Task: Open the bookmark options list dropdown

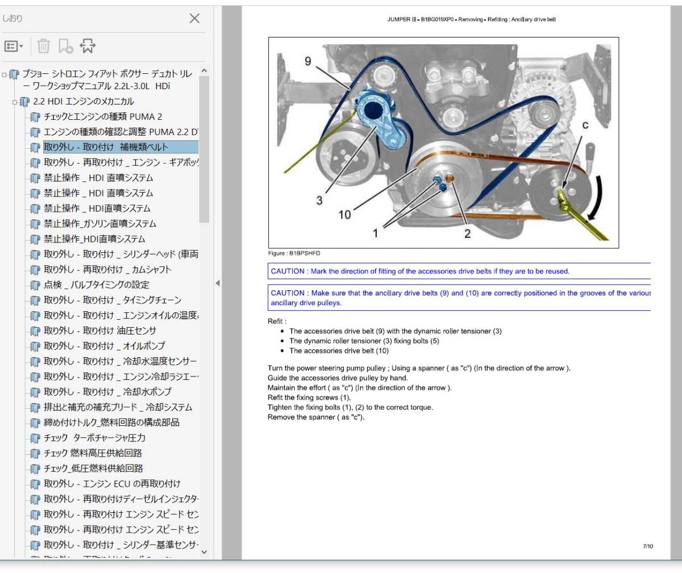Action: (14, 46)
